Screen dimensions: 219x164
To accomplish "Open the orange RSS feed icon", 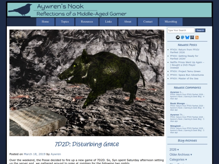I will pyautogui.click(x=197, y=37).
